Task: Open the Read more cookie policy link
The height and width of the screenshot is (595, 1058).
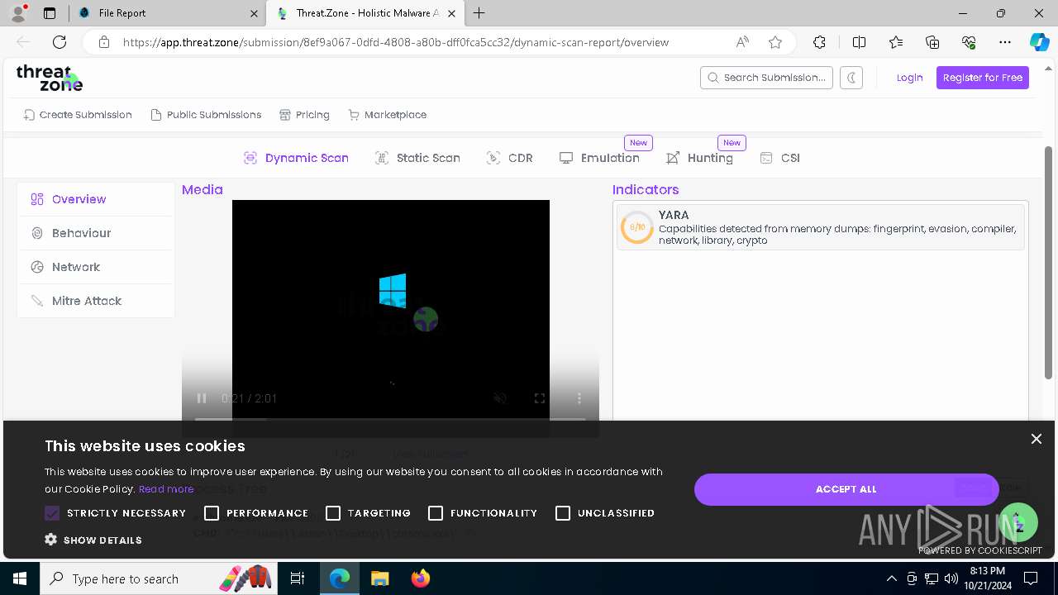Action: [x=166, y=489]
